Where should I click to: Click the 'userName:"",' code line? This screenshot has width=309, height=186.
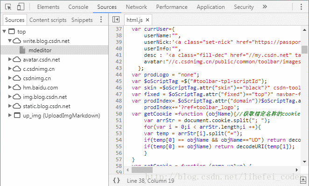[162, 35]
